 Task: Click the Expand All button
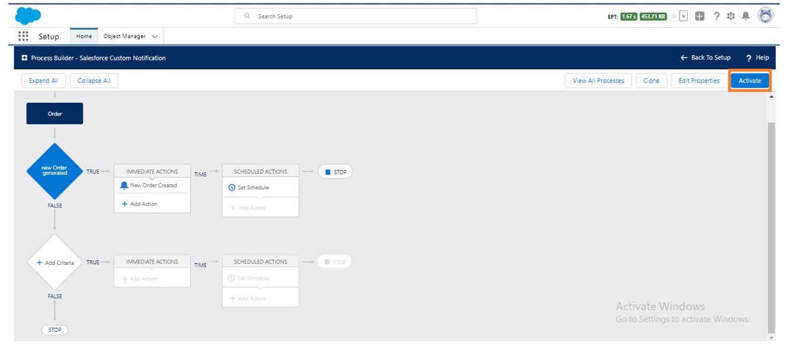pyautogui.click(x=43, y=81)
